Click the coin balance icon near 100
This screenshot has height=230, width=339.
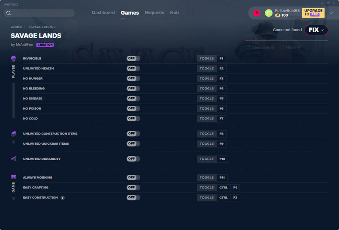pyautogui.click(x=278, y=15)
